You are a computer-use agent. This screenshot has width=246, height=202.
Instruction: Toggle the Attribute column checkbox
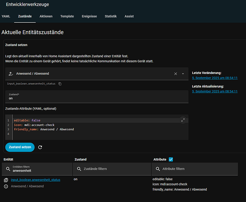click(170, 160)
